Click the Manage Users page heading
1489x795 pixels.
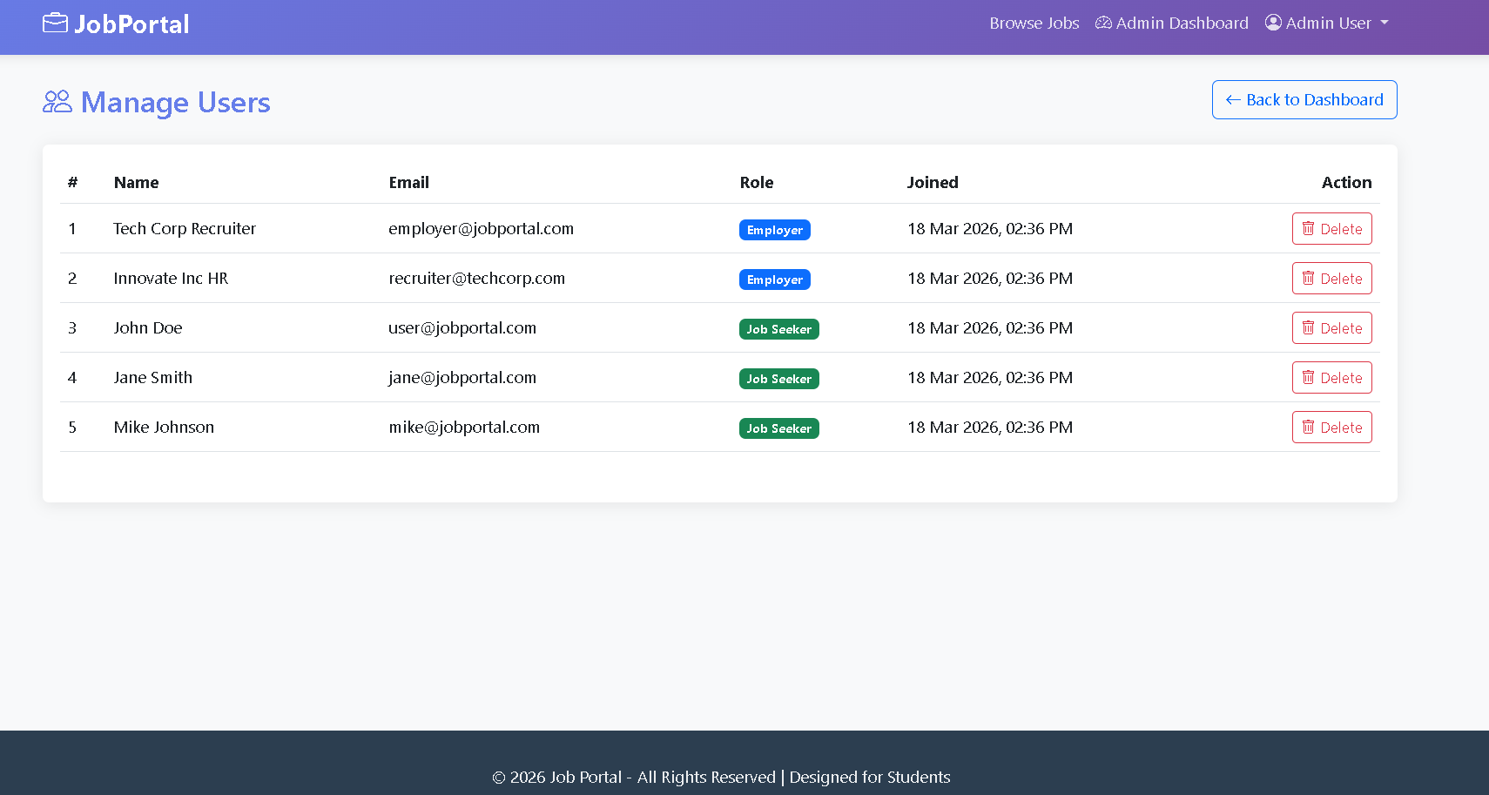click(x=176, y=103)
